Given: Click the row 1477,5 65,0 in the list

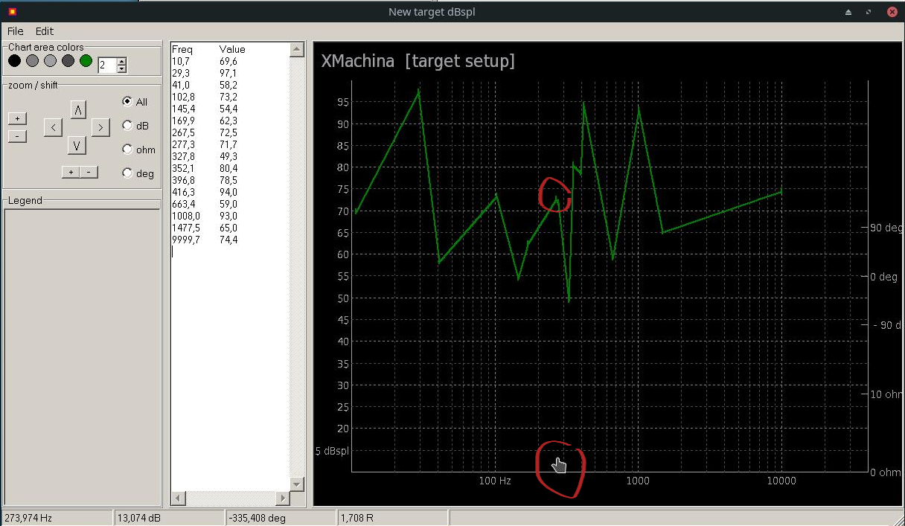Looking at the screenshot, I should (205, 228).
